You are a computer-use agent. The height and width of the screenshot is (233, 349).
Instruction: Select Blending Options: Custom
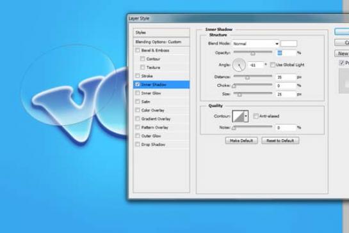point(161,42)
